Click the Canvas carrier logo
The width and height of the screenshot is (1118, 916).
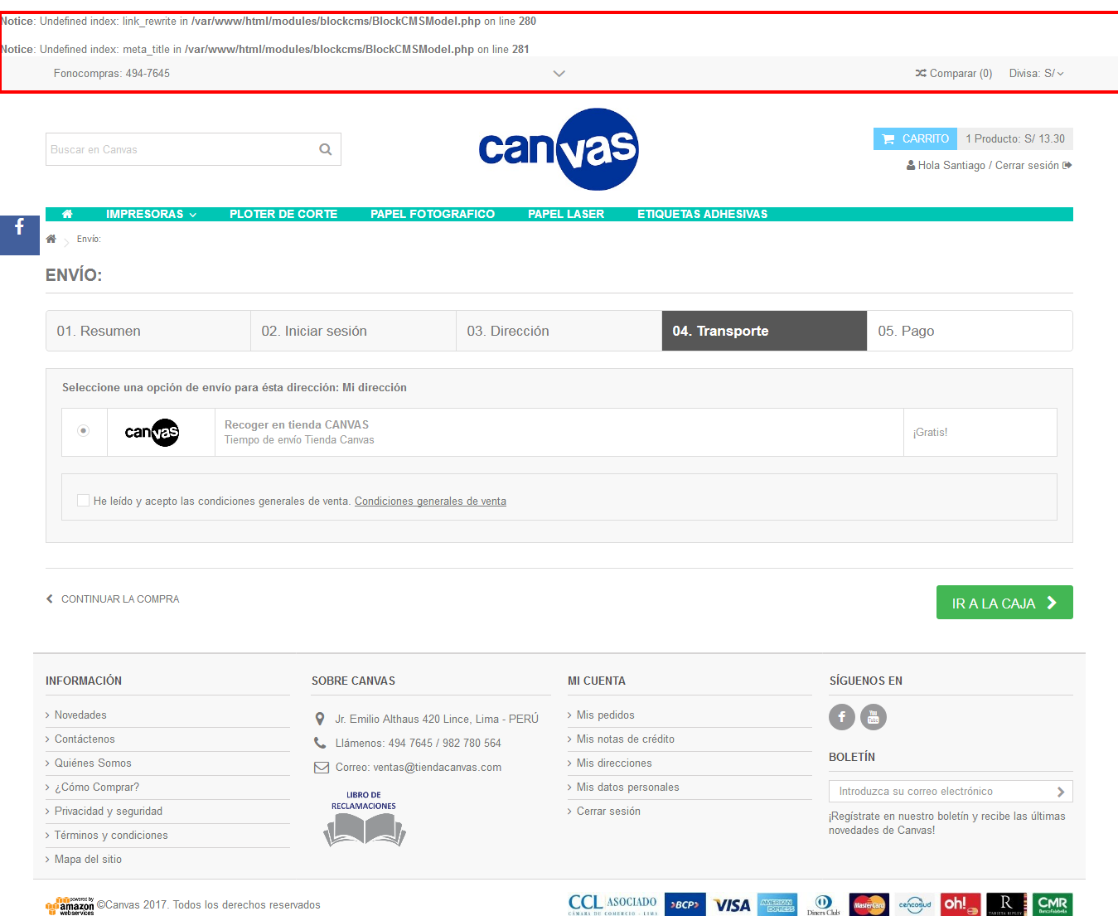pyautogui.click(x=152, y=432)
